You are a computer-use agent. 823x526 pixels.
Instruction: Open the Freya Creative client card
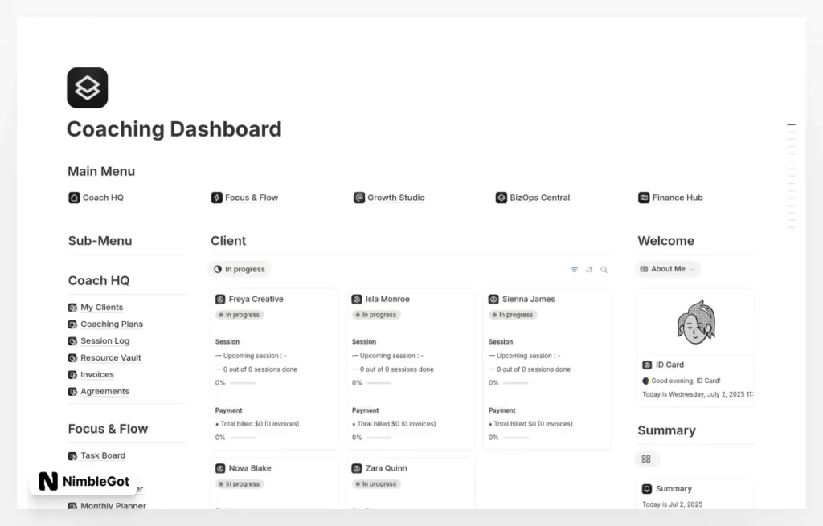point(256,300)
